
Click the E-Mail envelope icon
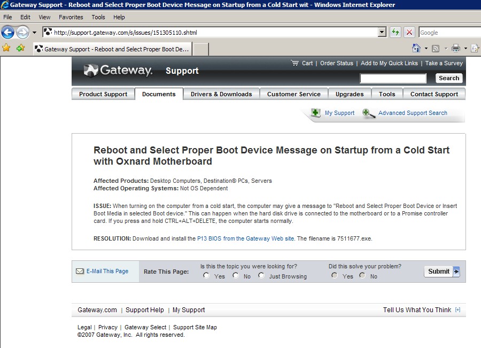pos(80,271)
